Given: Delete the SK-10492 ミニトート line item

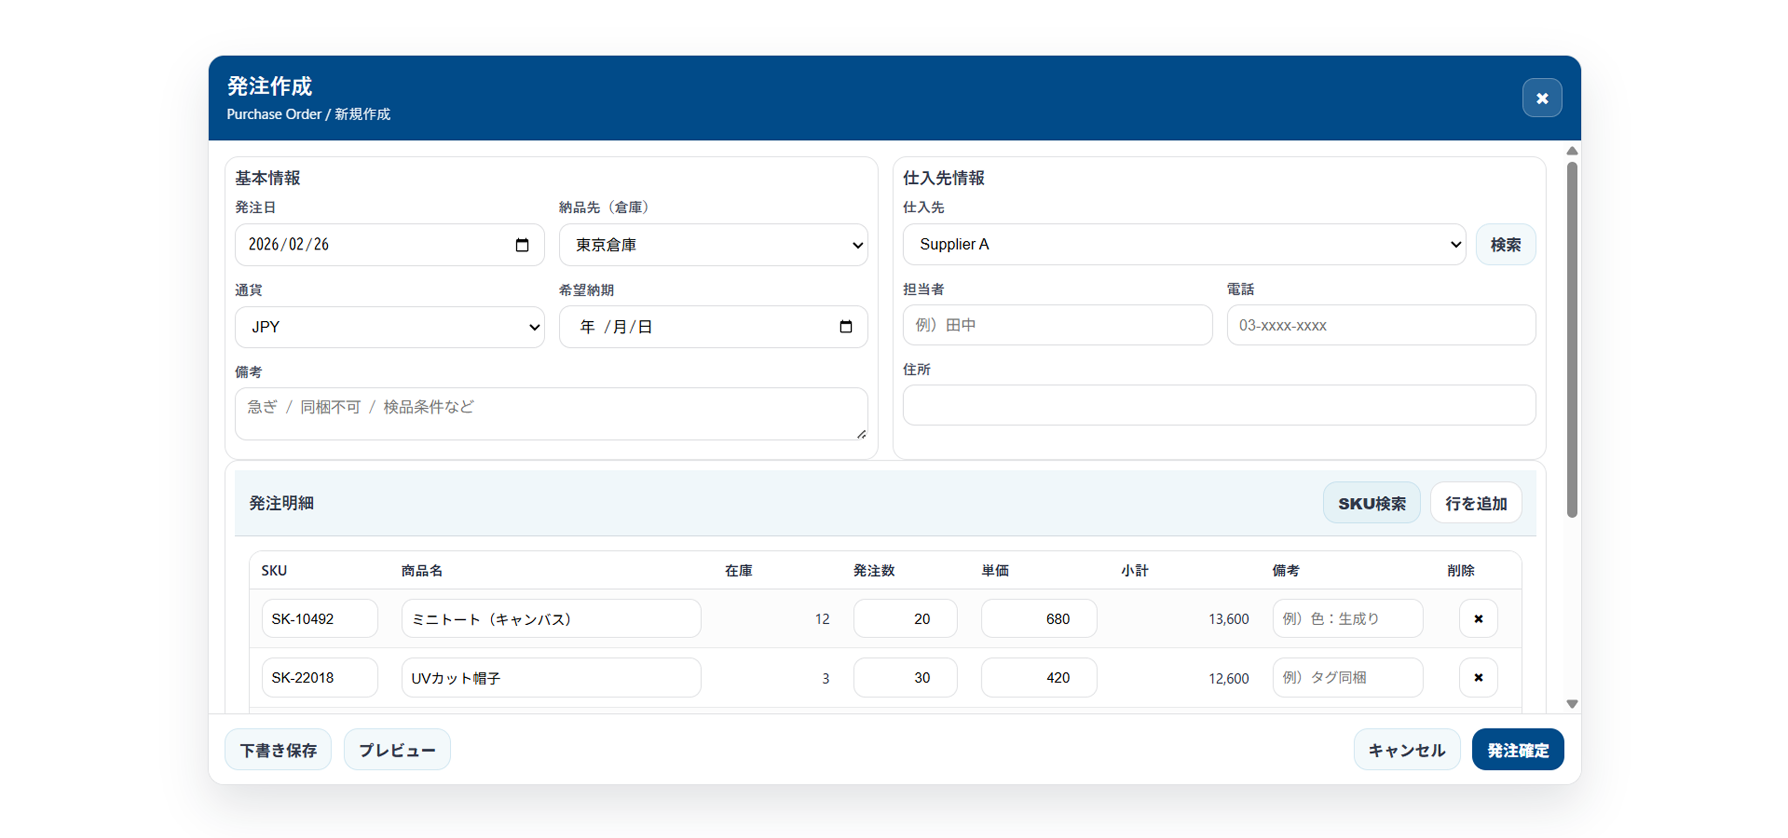Looking at the screenshot, I should (1478, 618).
